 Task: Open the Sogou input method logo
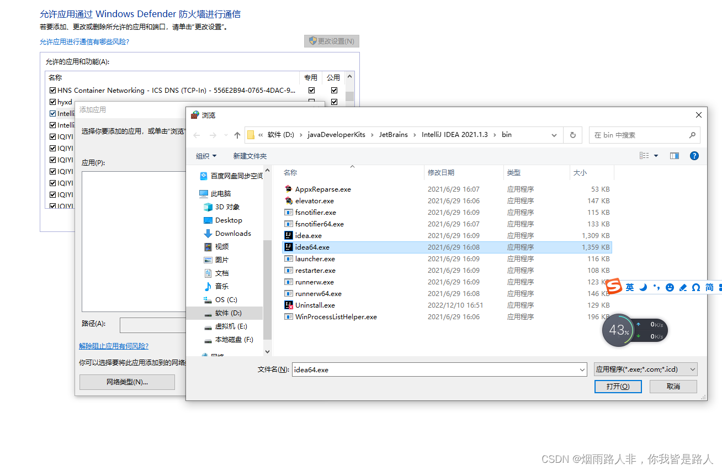614,287
